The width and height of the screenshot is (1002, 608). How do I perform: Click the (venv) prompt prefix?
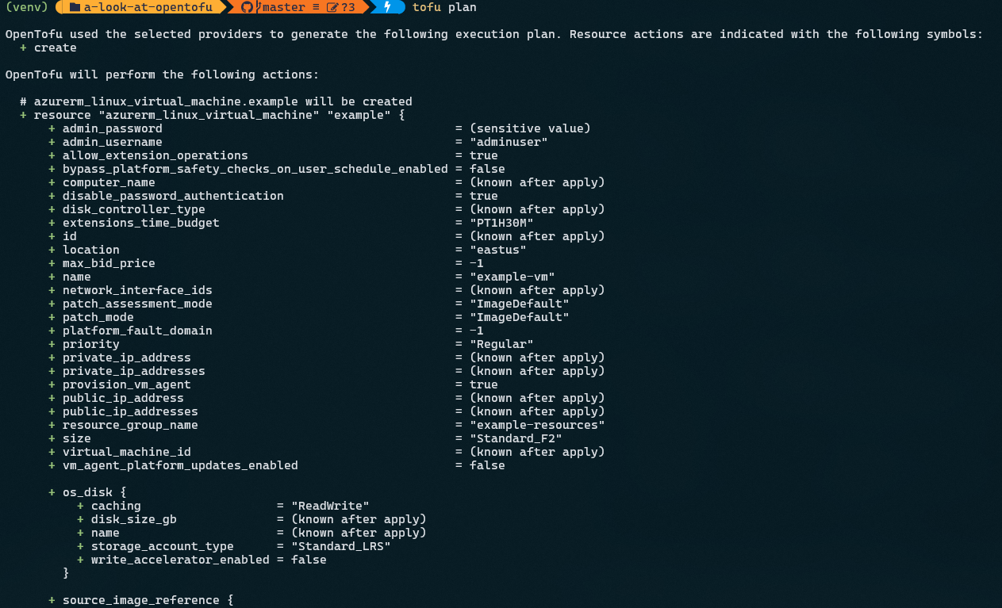pyautogui.click(x=27, y=7)
